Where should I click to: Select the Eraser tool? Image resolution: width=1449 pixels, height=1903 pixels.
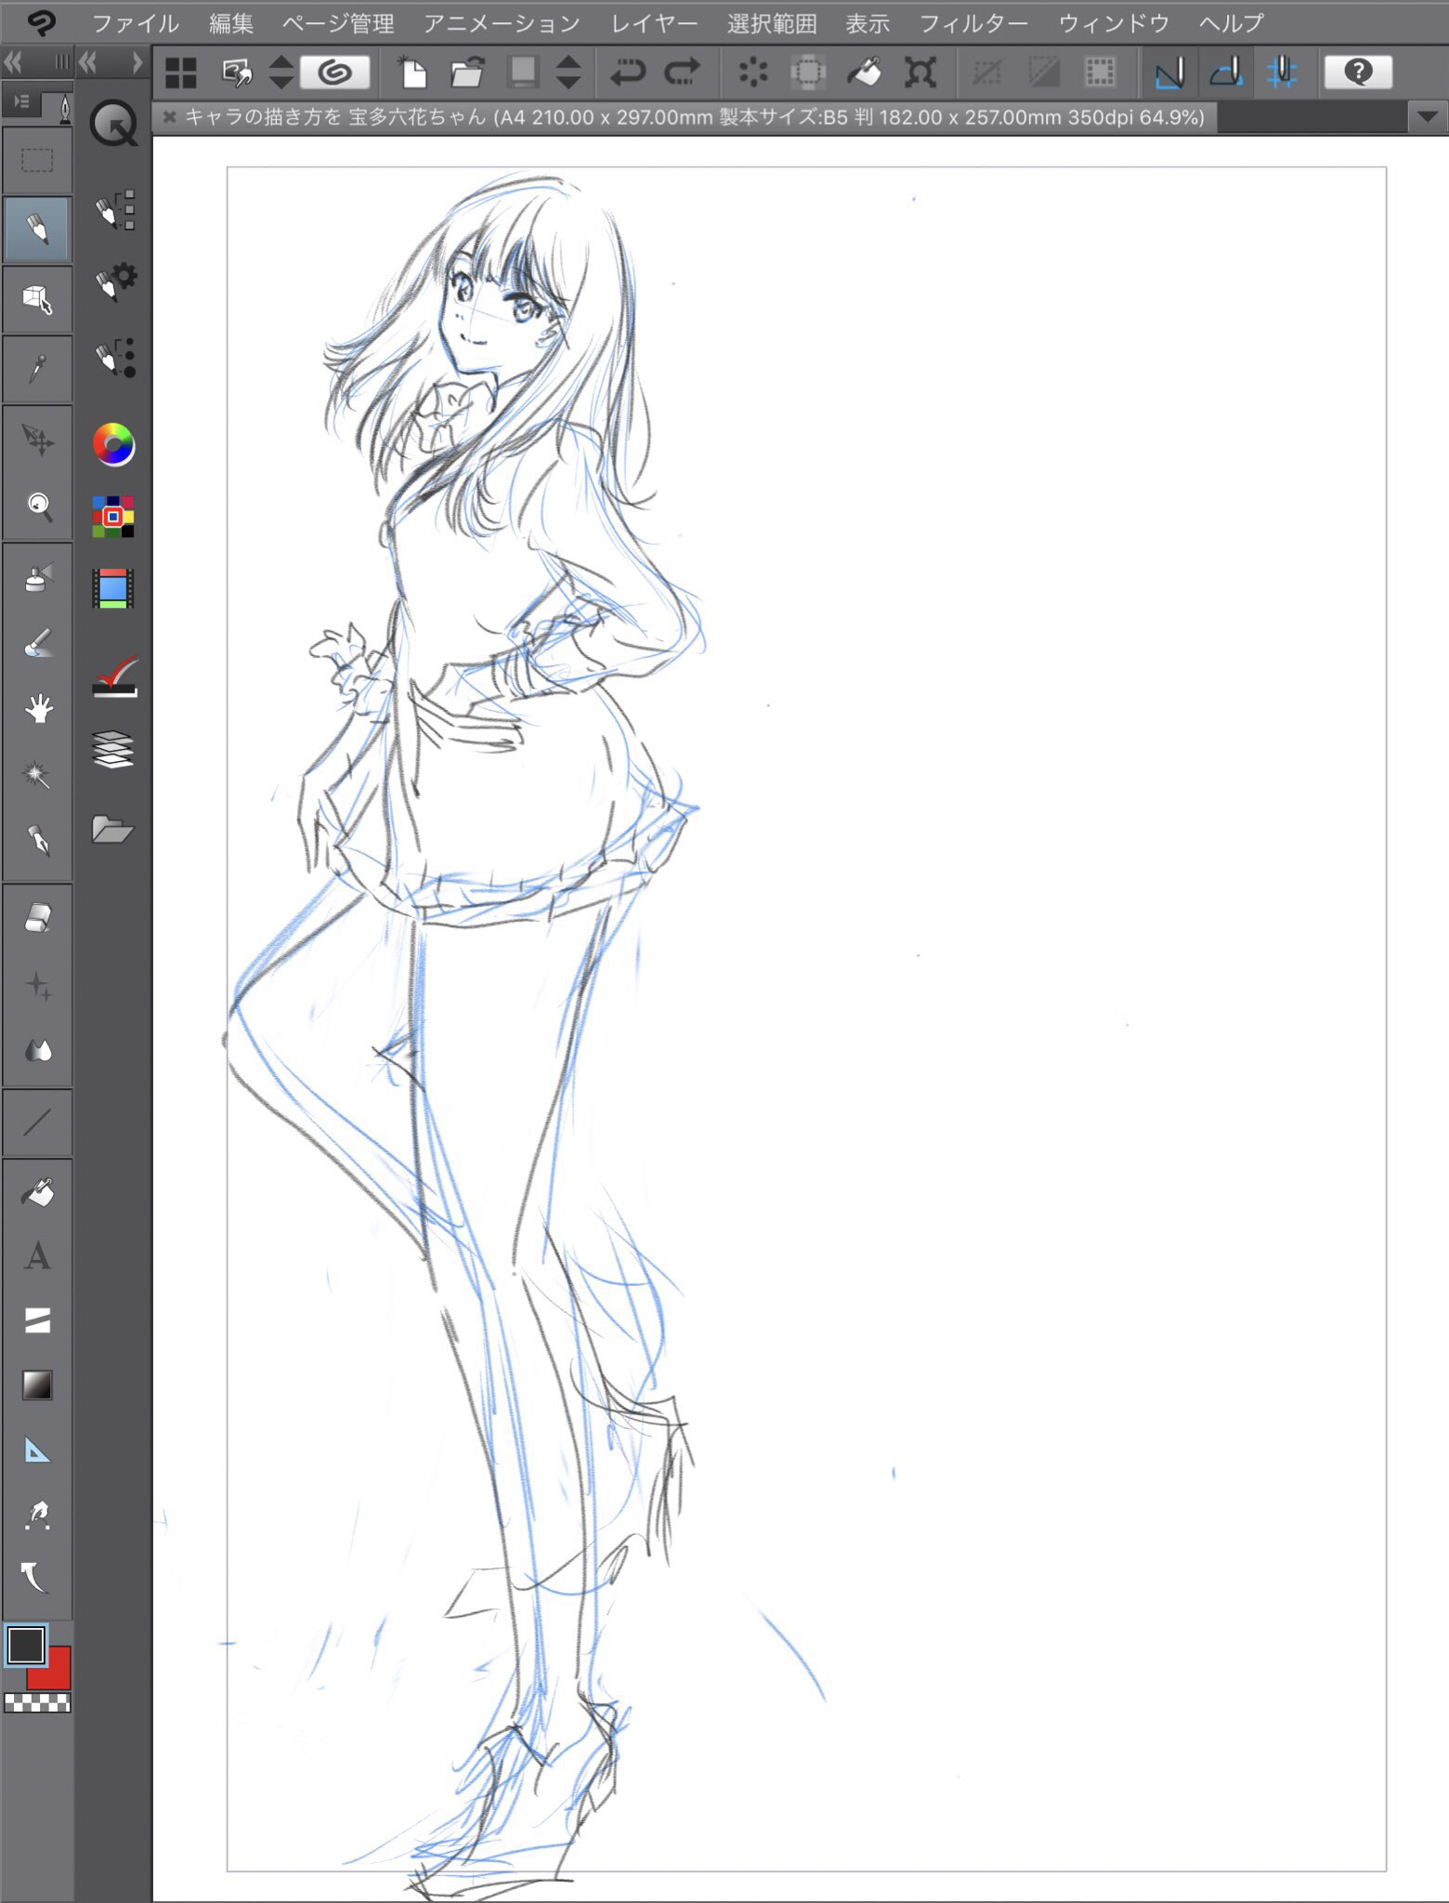pos(37,918)
